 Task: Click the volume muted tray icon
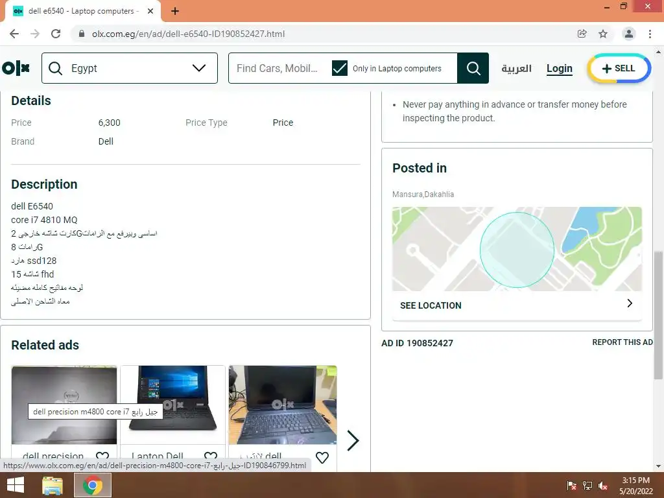coord(603,486)
